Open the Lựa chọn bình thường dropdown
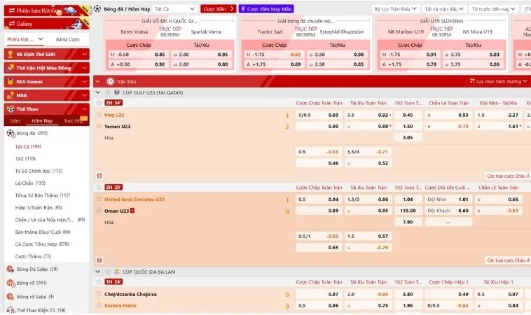The width and height of the screenshot is (531, 315). click(x=498, y=81)
